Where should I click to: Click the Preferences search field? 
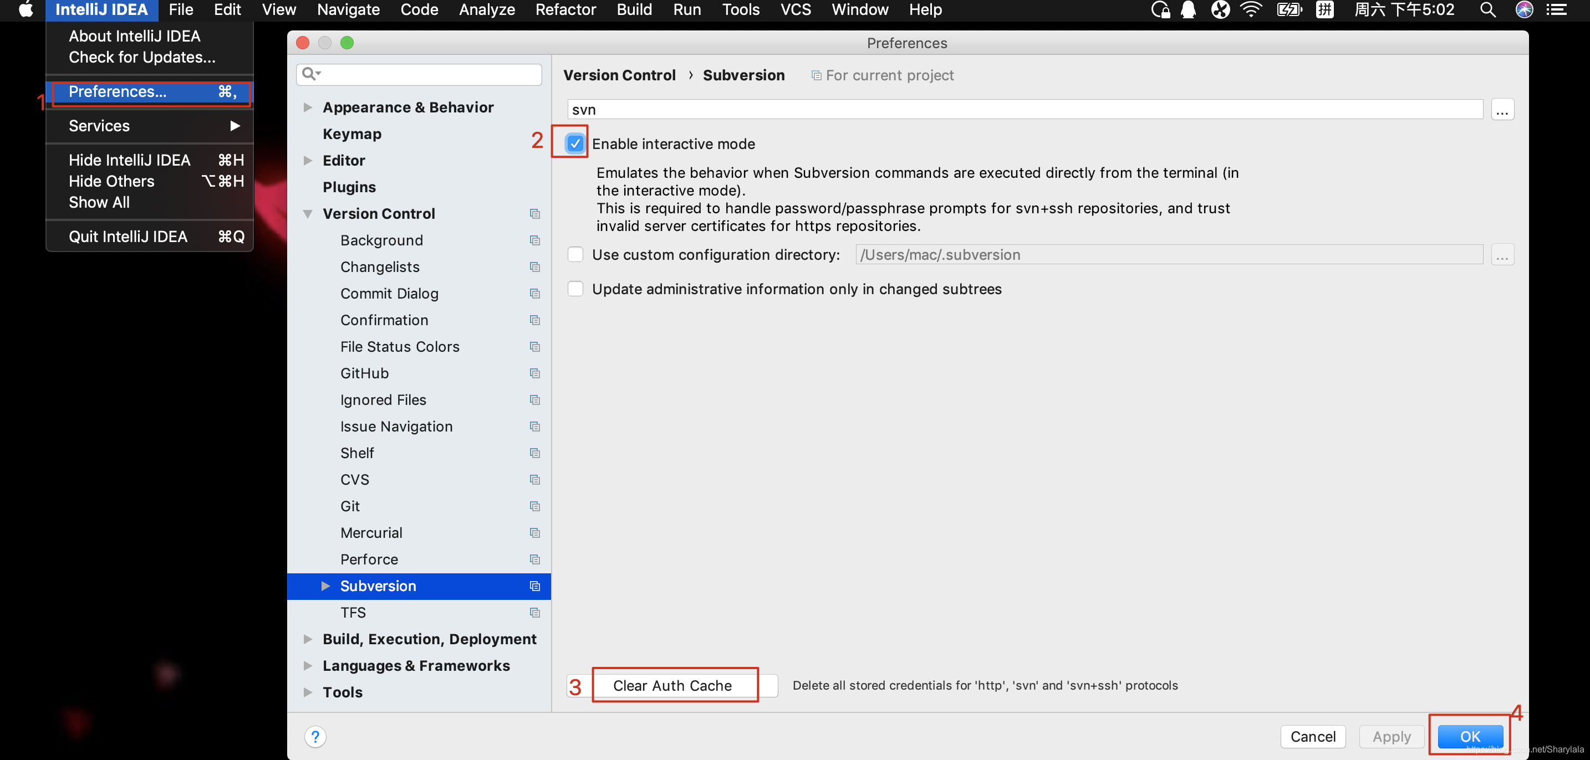point(419,74)
